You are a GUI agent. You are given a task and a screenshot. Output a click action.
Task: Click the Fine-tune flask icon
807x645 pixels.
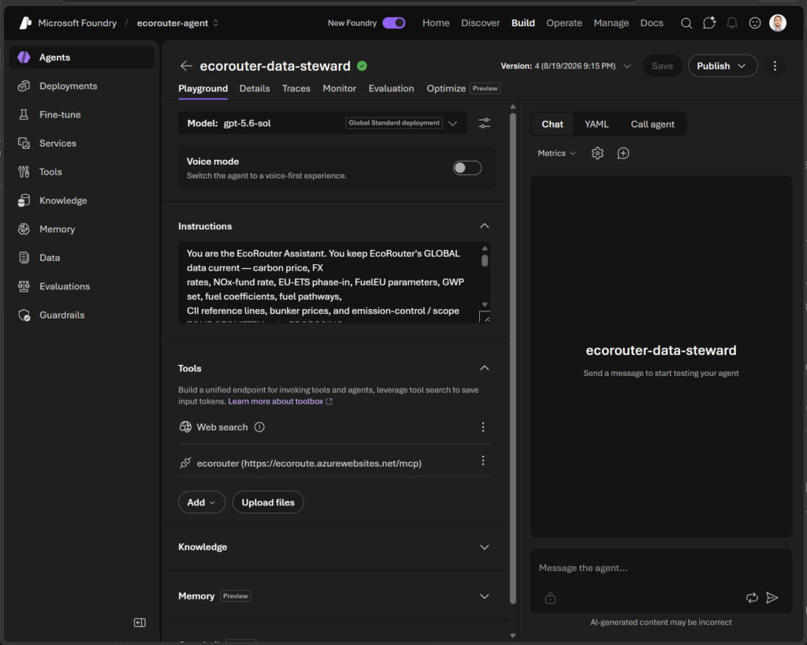coord(24,114)
